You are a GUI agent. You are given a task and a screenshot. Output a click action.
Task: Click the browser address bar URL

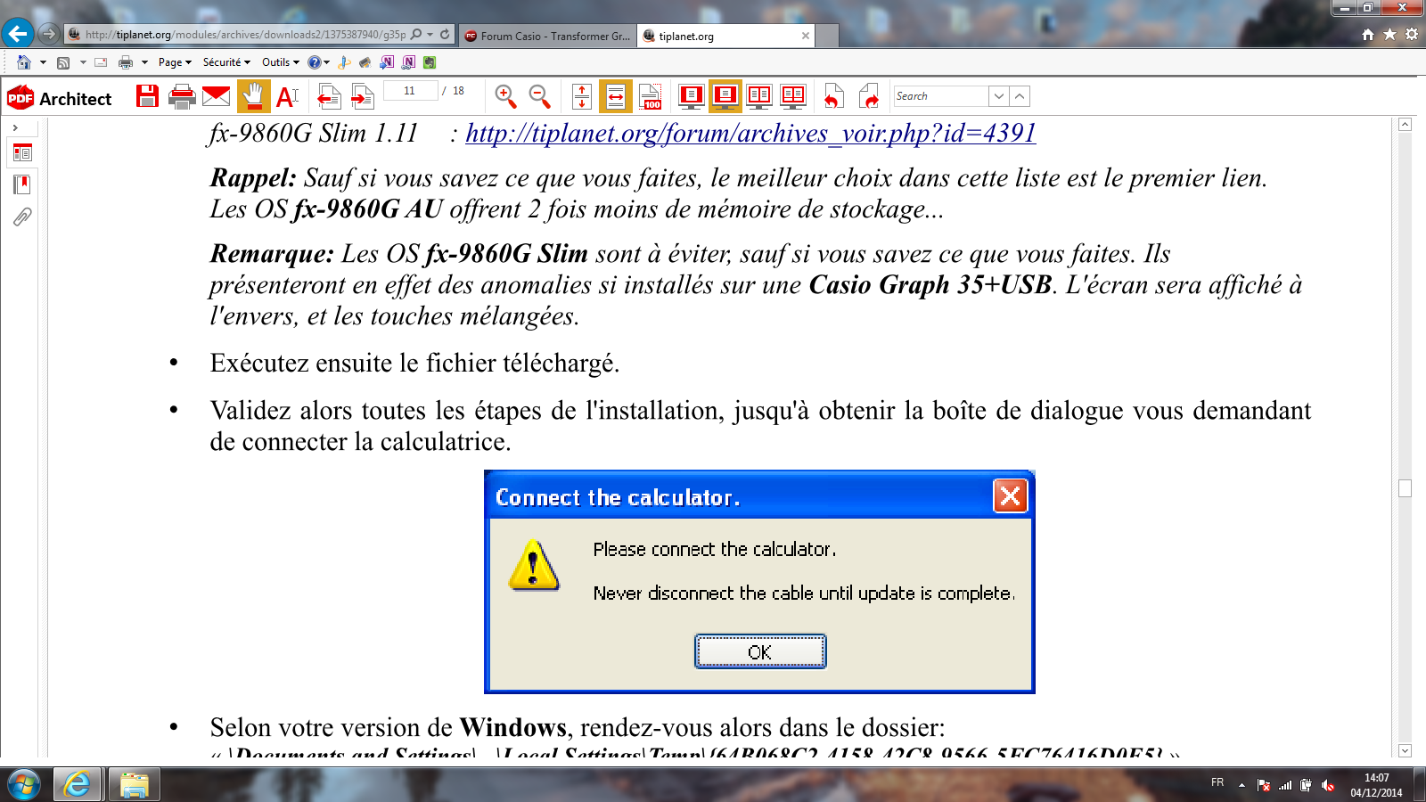245,35
